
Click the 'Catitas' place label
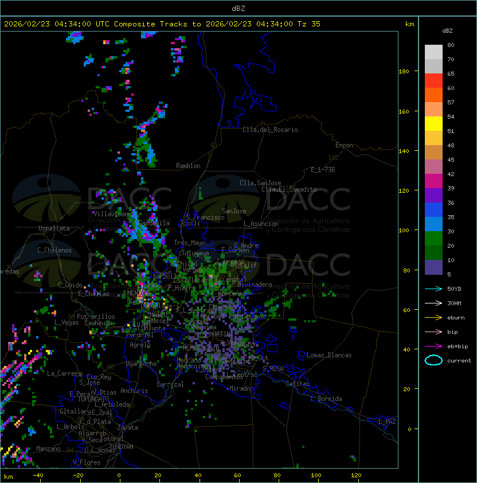(x=298, y=384)
